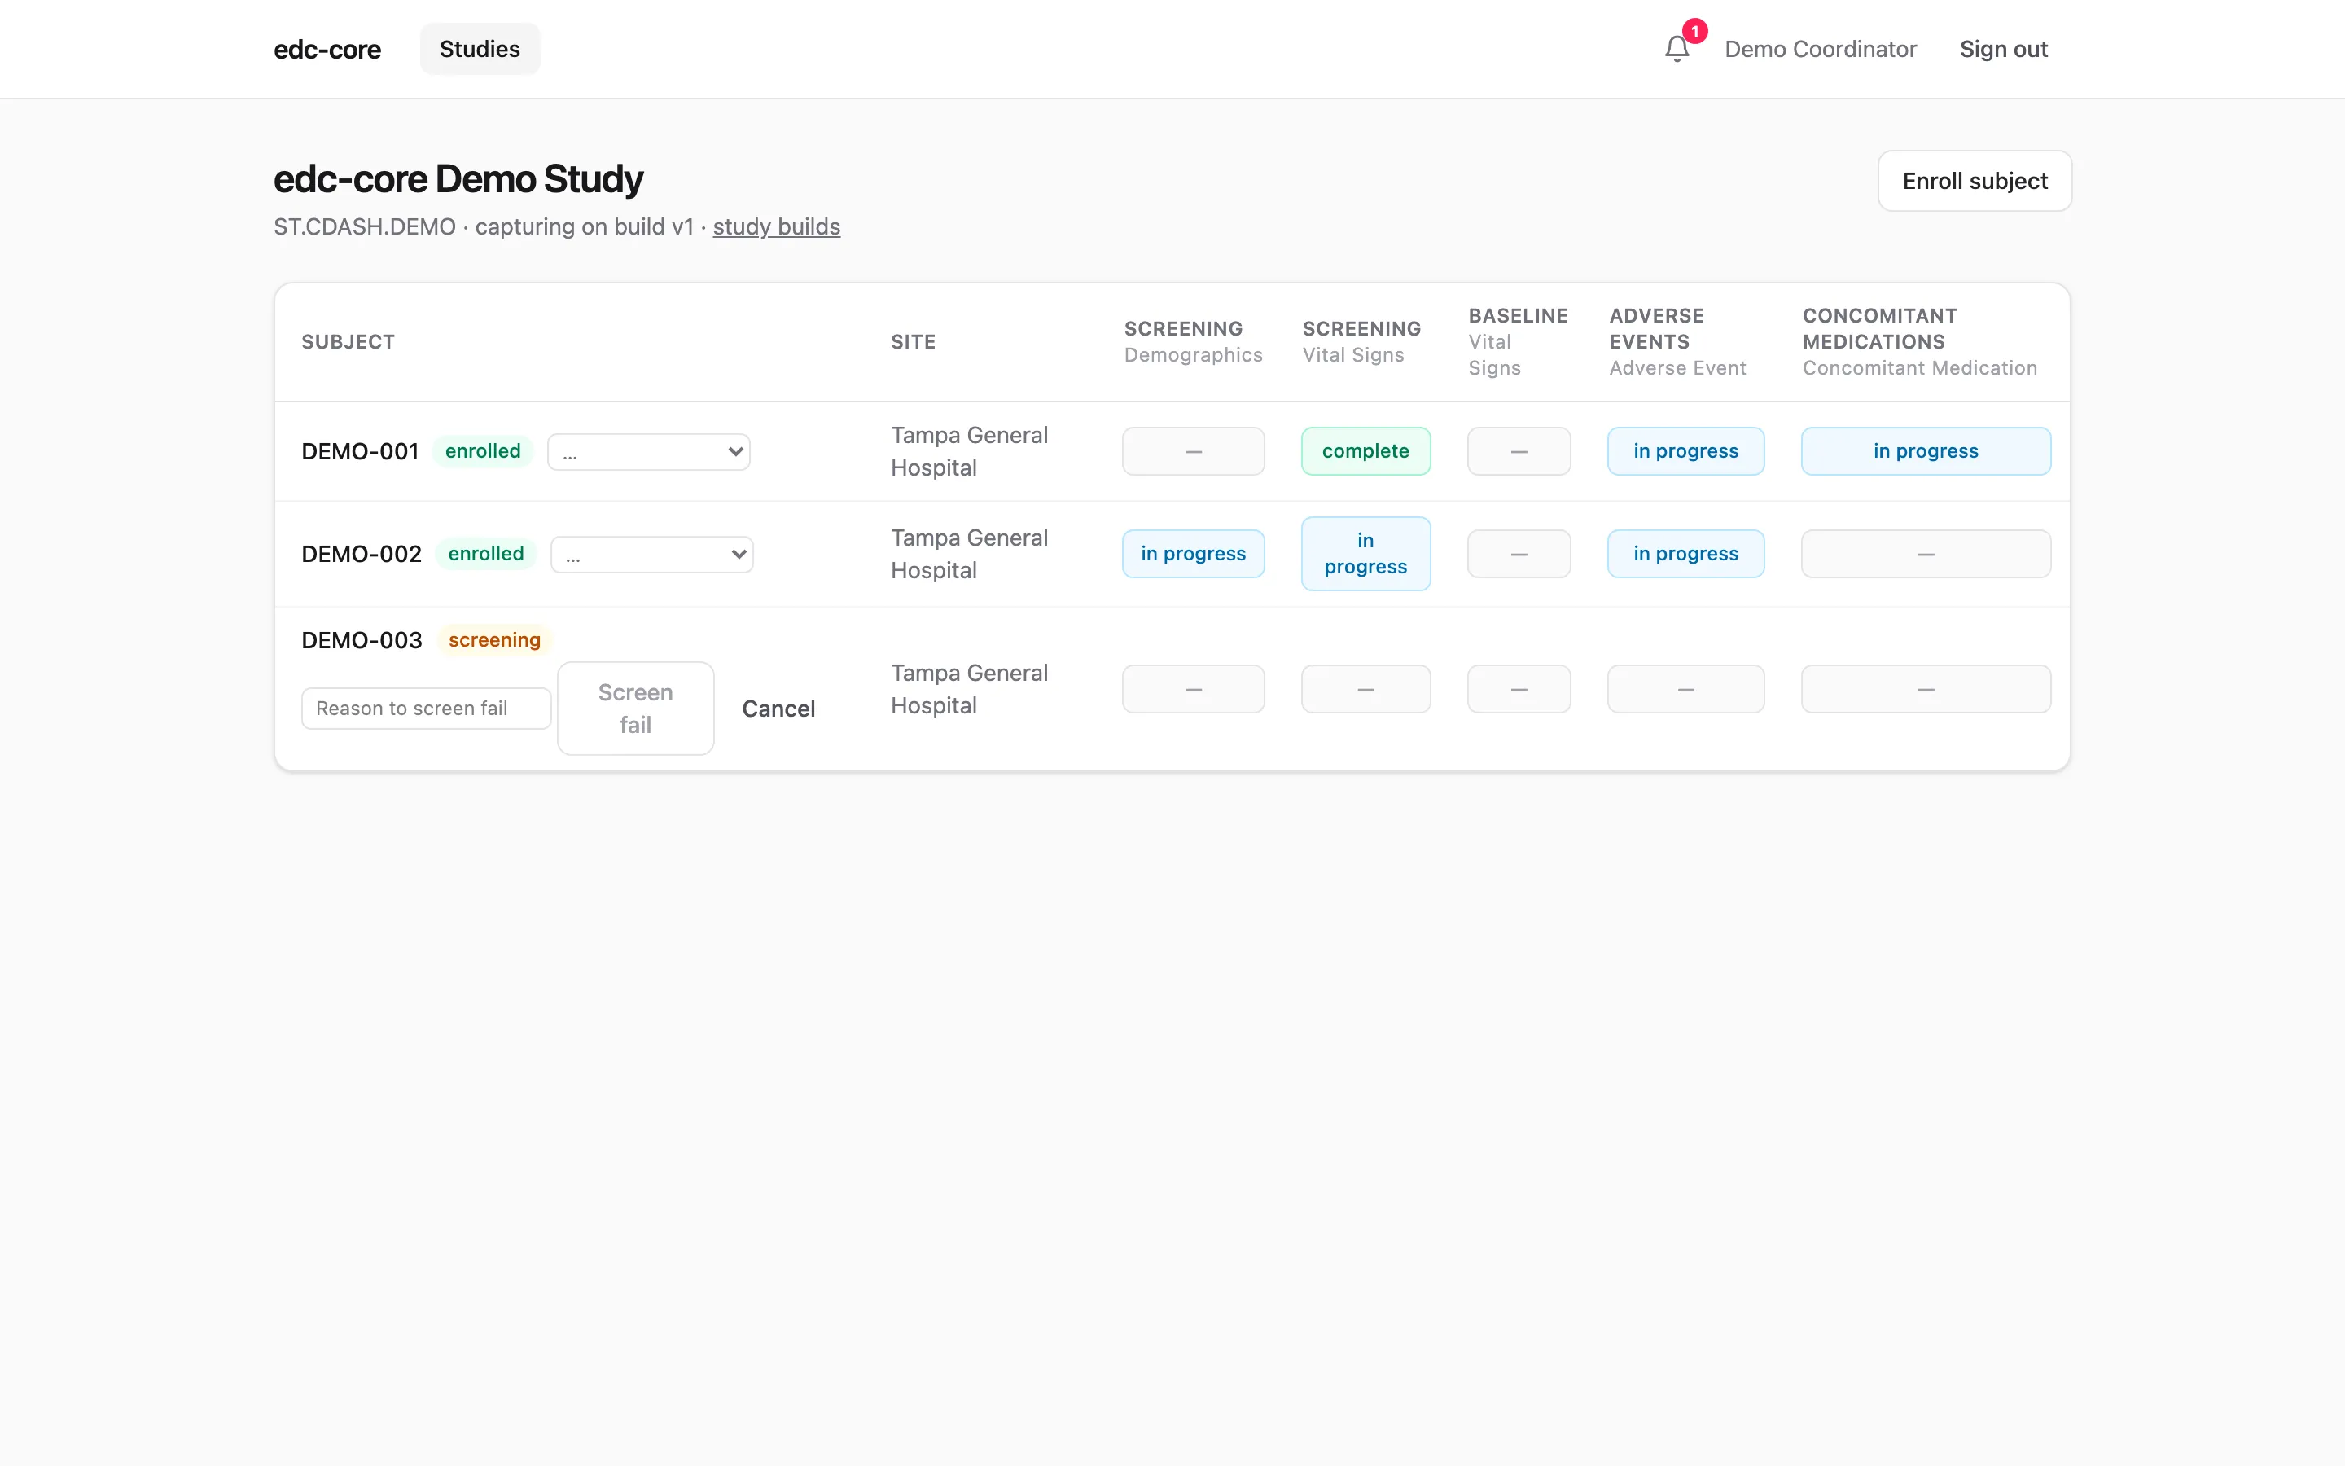This screenshot has height=1466, width=2345.
Task: Open DEMO-002 Baseline Vital Signs empty cell
Action: [x=1519, y=555]
